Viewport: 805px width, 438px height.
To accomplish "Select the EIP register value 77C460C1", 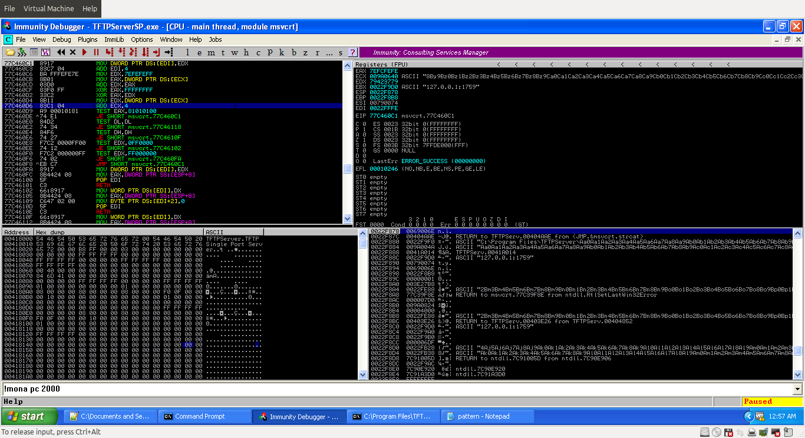I will (x=384, y=116).
